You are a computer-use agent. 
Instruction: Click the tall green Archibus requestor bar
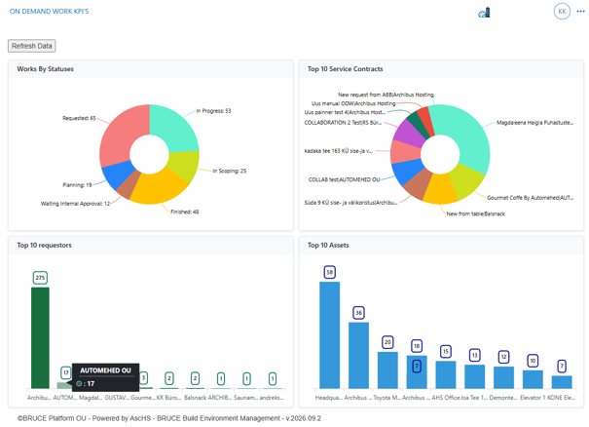(x=40, y=338)
